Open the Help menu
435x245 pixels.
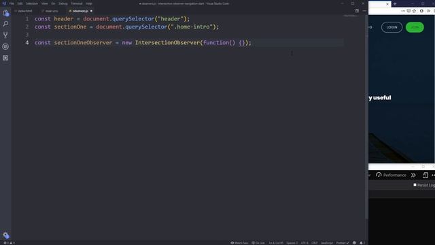click(89, 3)
